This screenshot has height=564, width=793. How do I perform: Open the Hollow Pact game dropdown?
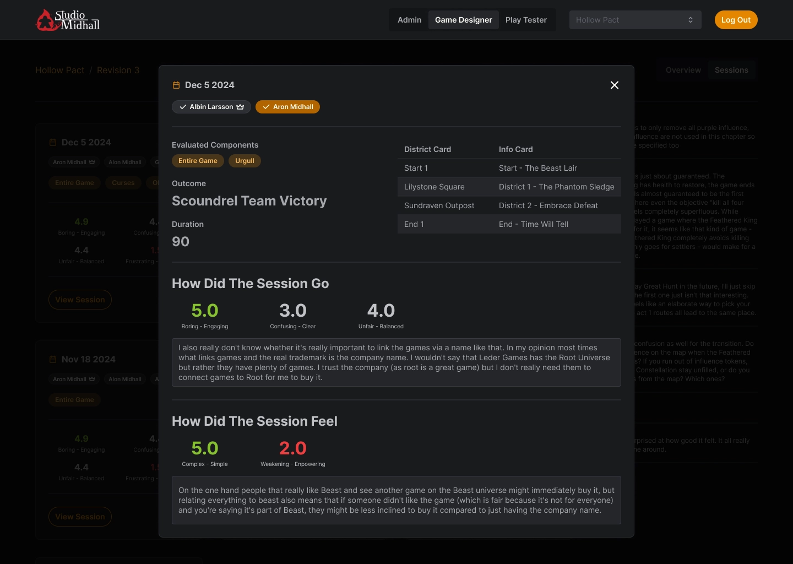click(x=634, y=20)
